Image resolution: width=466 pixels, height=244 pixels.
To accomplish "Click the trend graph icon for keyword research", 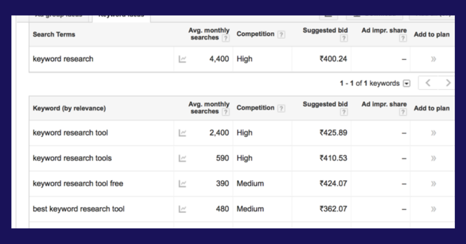I will pyautogui.click(x=183, y=59).
